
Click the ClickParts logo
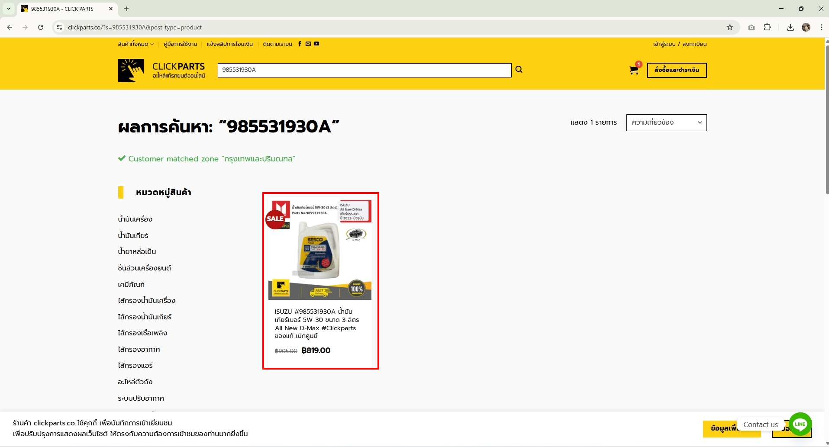161,70
